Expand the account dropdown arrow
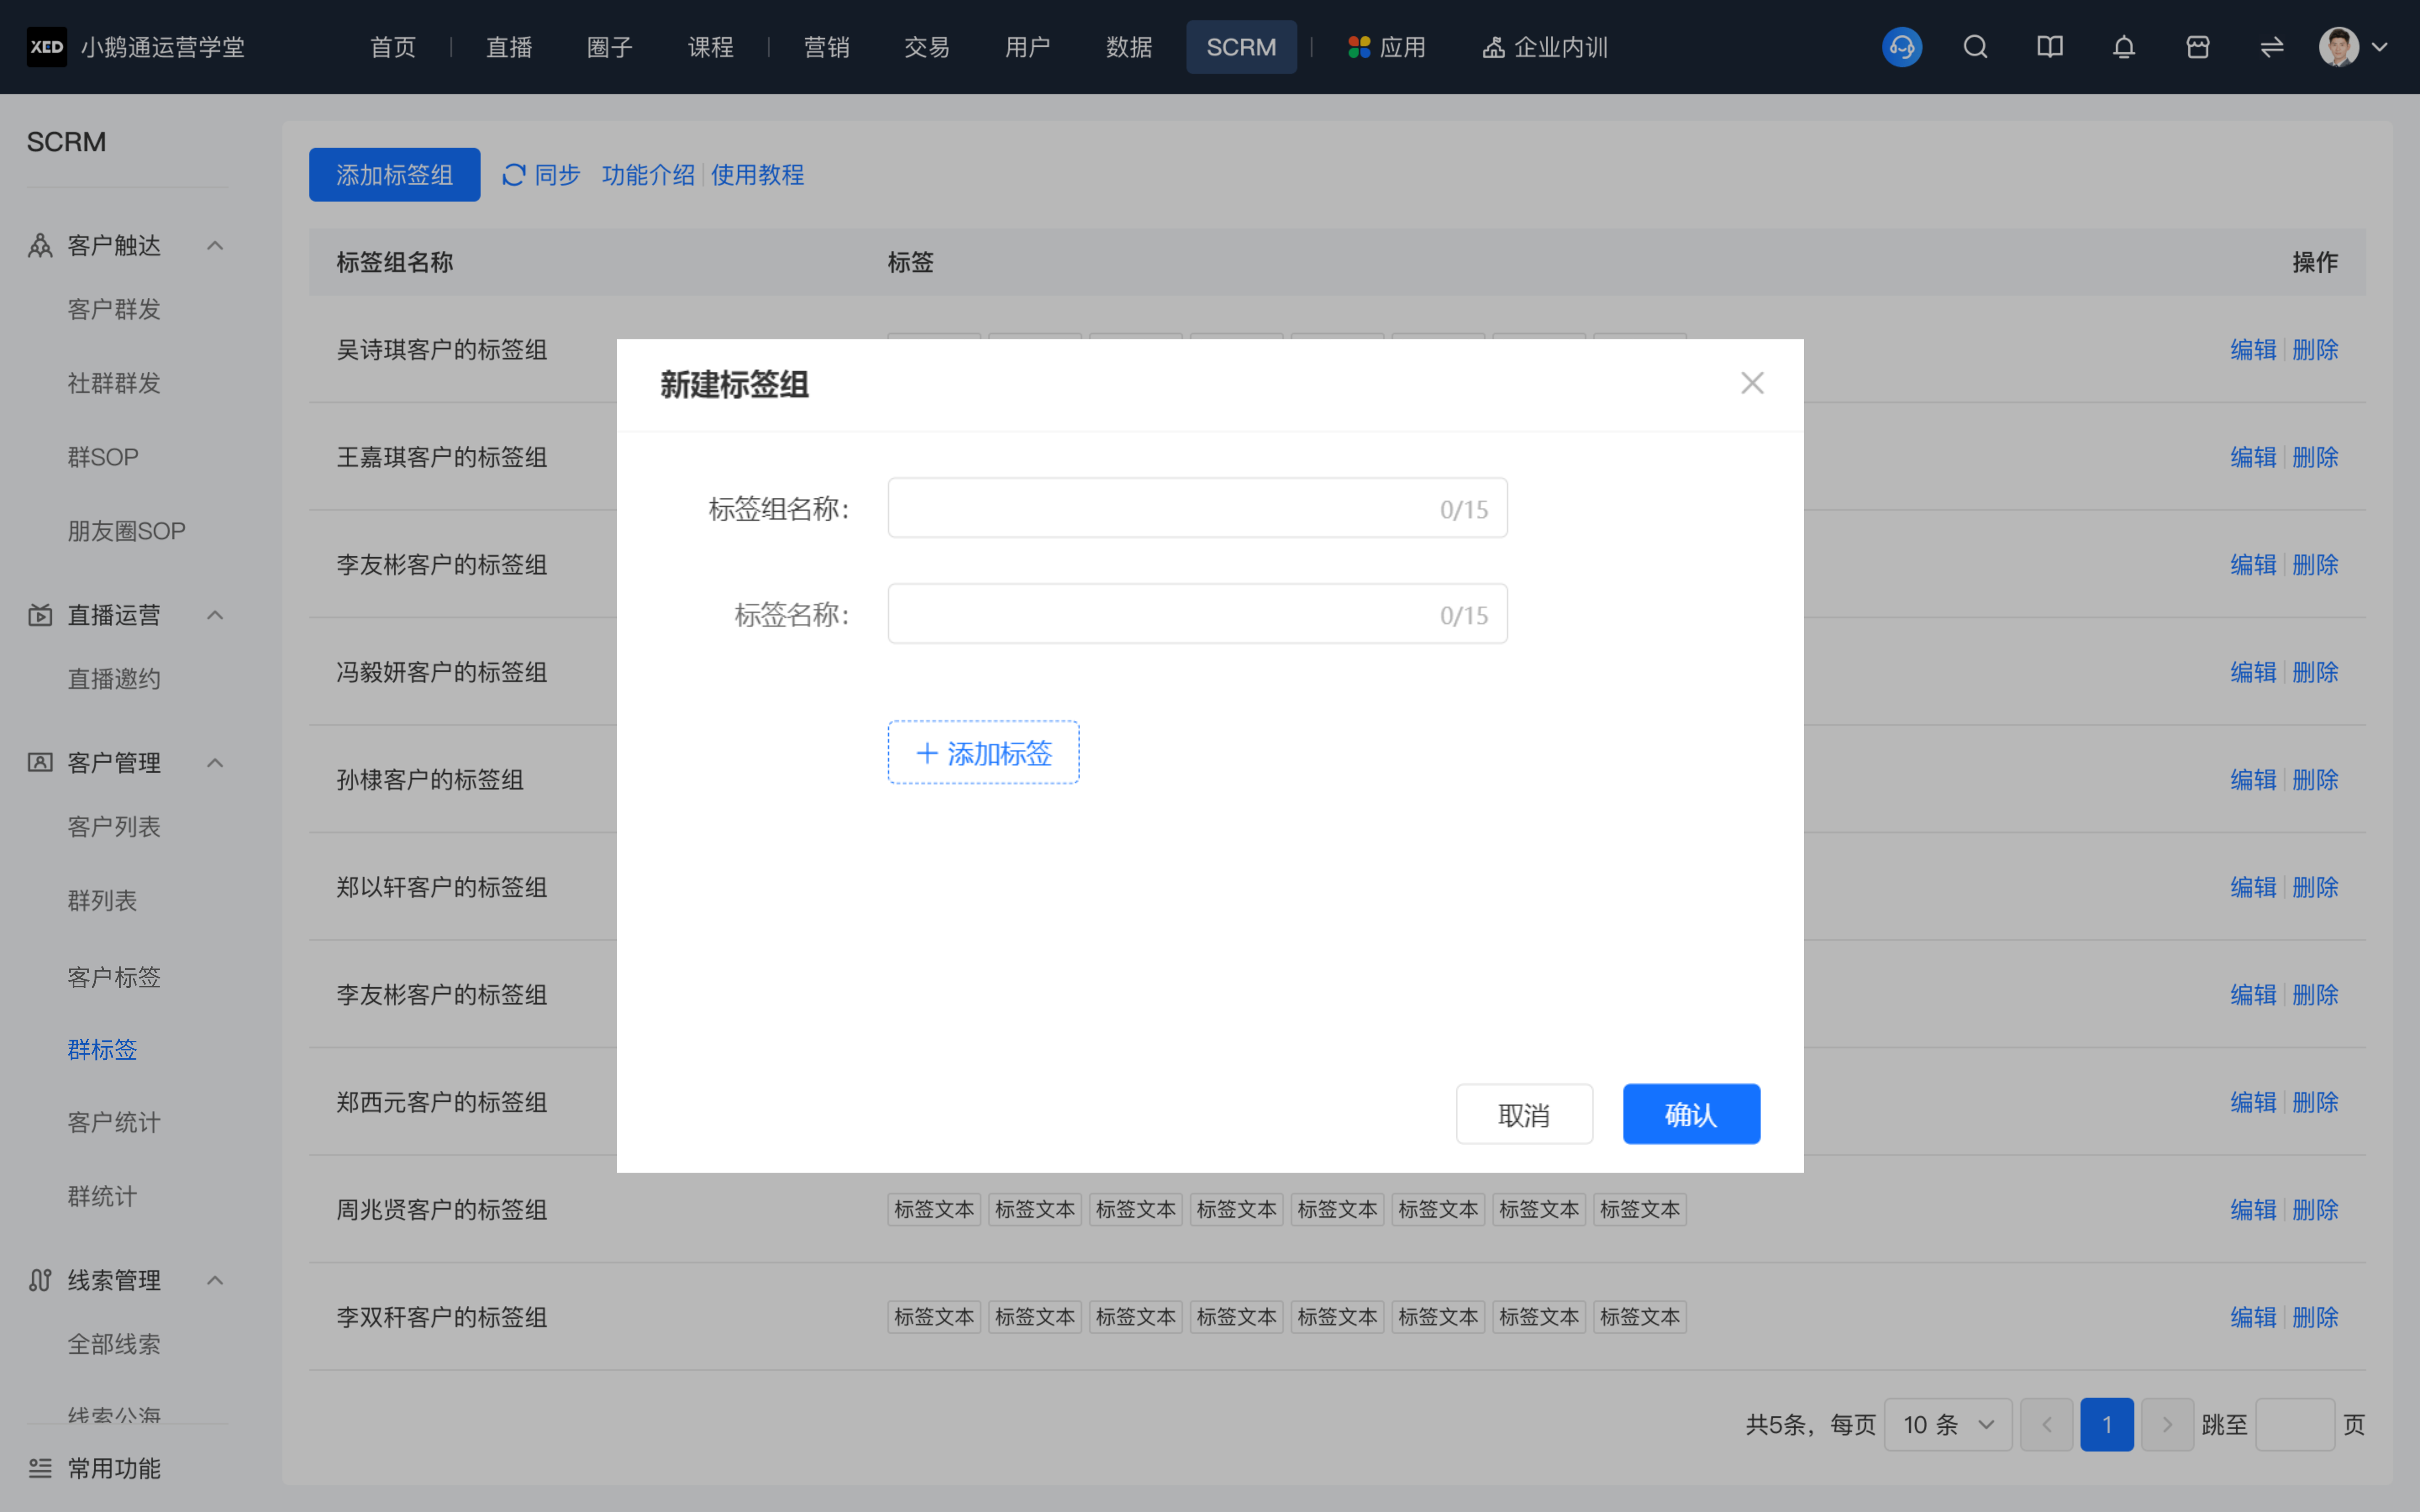This screenshot has height=1512, width=2420. 2380,47
